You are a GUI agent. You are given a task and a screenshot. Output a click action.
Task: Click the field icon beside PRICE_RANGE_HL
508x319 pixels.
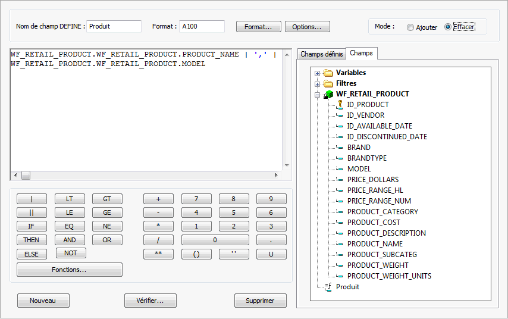coord(340,190)
